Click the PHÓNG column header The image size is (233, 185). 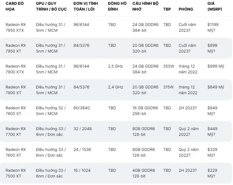(186, 9)
